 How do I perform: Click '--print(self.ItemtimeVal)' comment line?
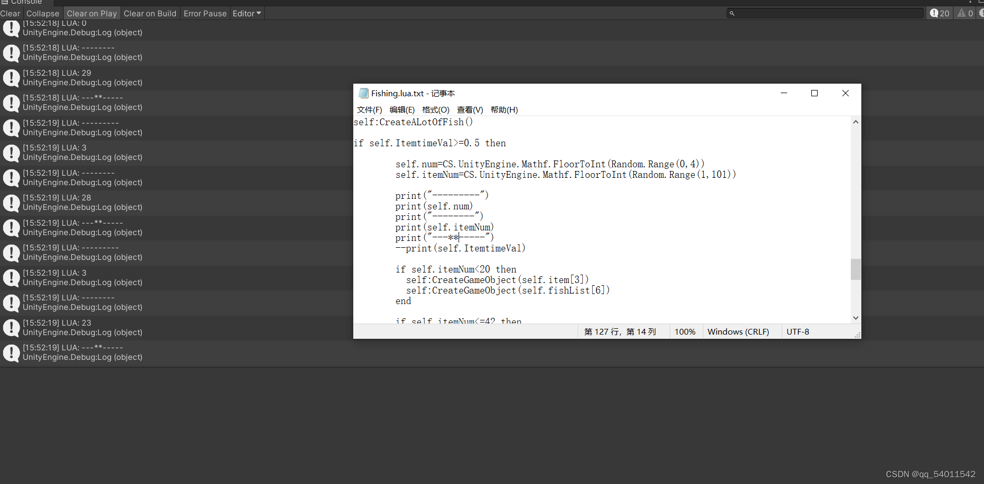(x=461, y=248)
